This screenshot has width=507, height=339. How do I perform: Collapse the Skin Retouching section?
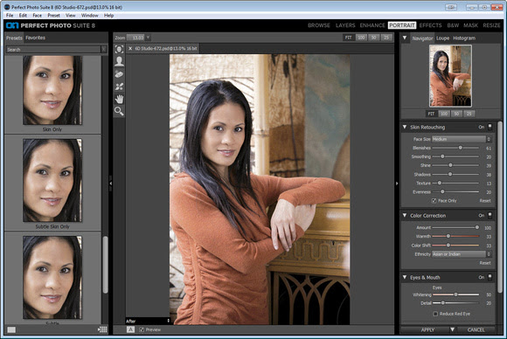405,127
